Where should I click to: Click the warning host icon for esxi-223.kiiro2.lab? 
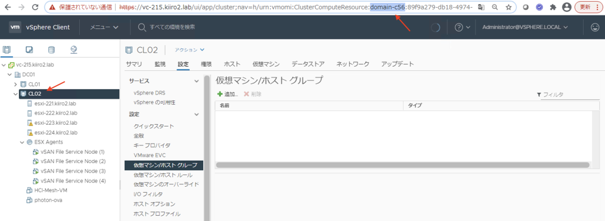click(30, 123)
